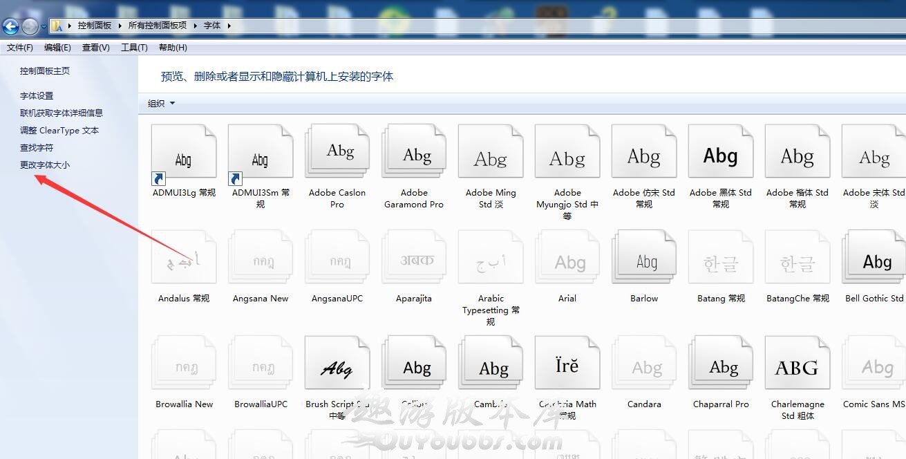Open 更改字体大小 sidebar link
Viewport: 906px width, 459px height.
pyautogui.click(x=45, y=165)
